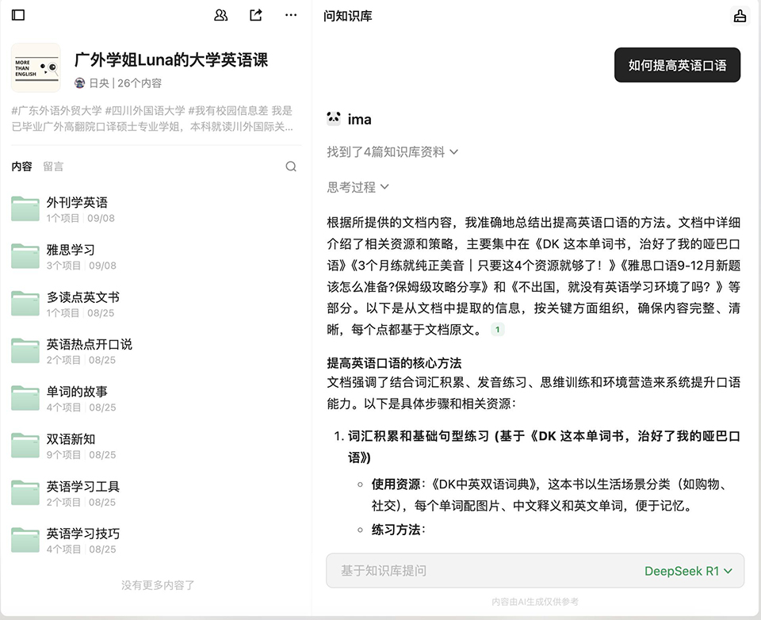
Task: Select the 内容 tab
Action: (x=21, y=166)
